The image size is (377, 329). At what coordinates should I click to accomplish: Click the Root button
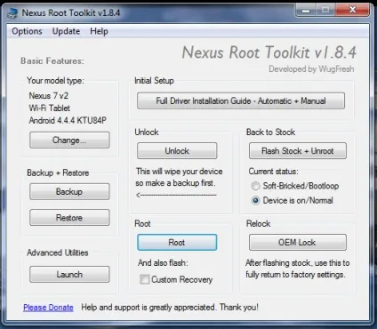point(177,243)
